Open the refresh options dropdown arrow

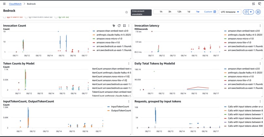click(x=251, y=12)
